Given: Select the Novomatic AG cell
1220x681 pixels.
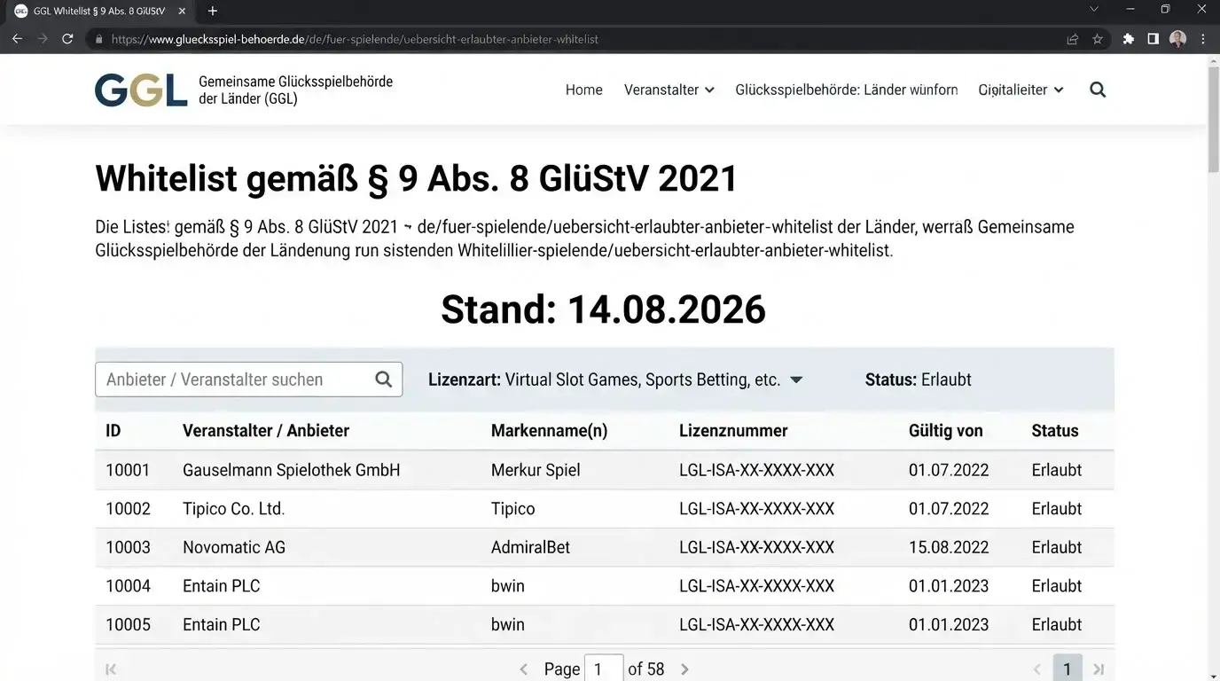Looking at the screenshot, I should click(234, 547).
